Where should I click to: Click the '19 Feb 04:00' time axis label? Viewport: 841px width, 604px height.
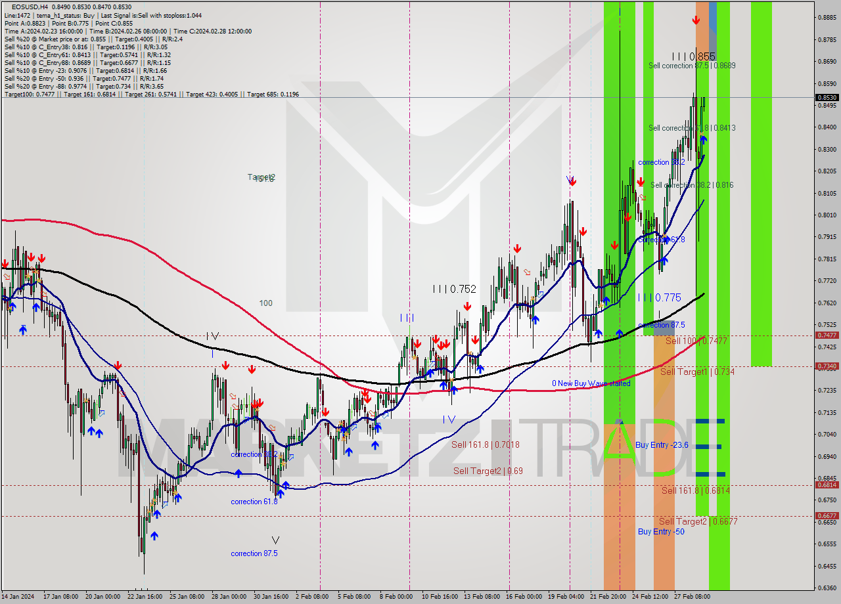click(x=566, y=597)
